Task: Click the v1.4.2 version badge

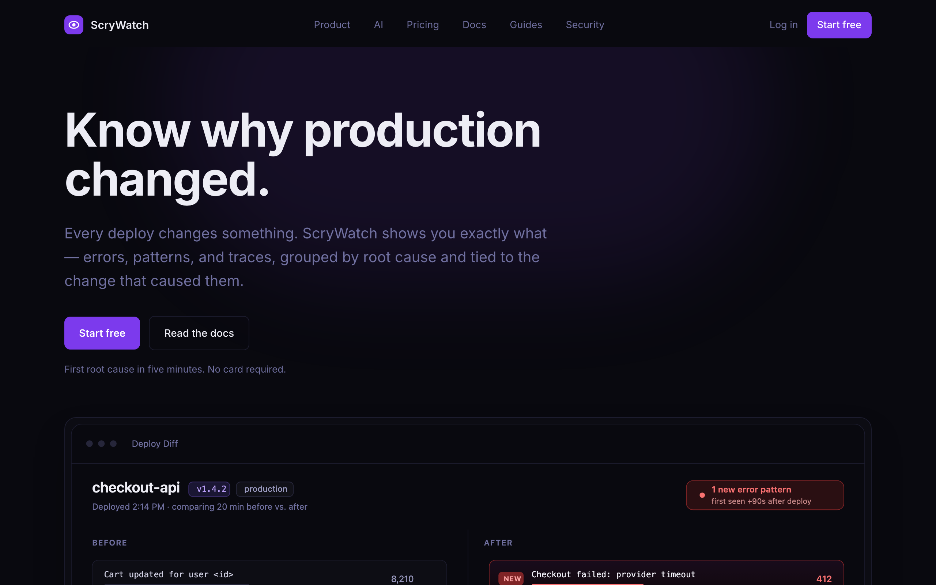Action: tap(209, 489)
